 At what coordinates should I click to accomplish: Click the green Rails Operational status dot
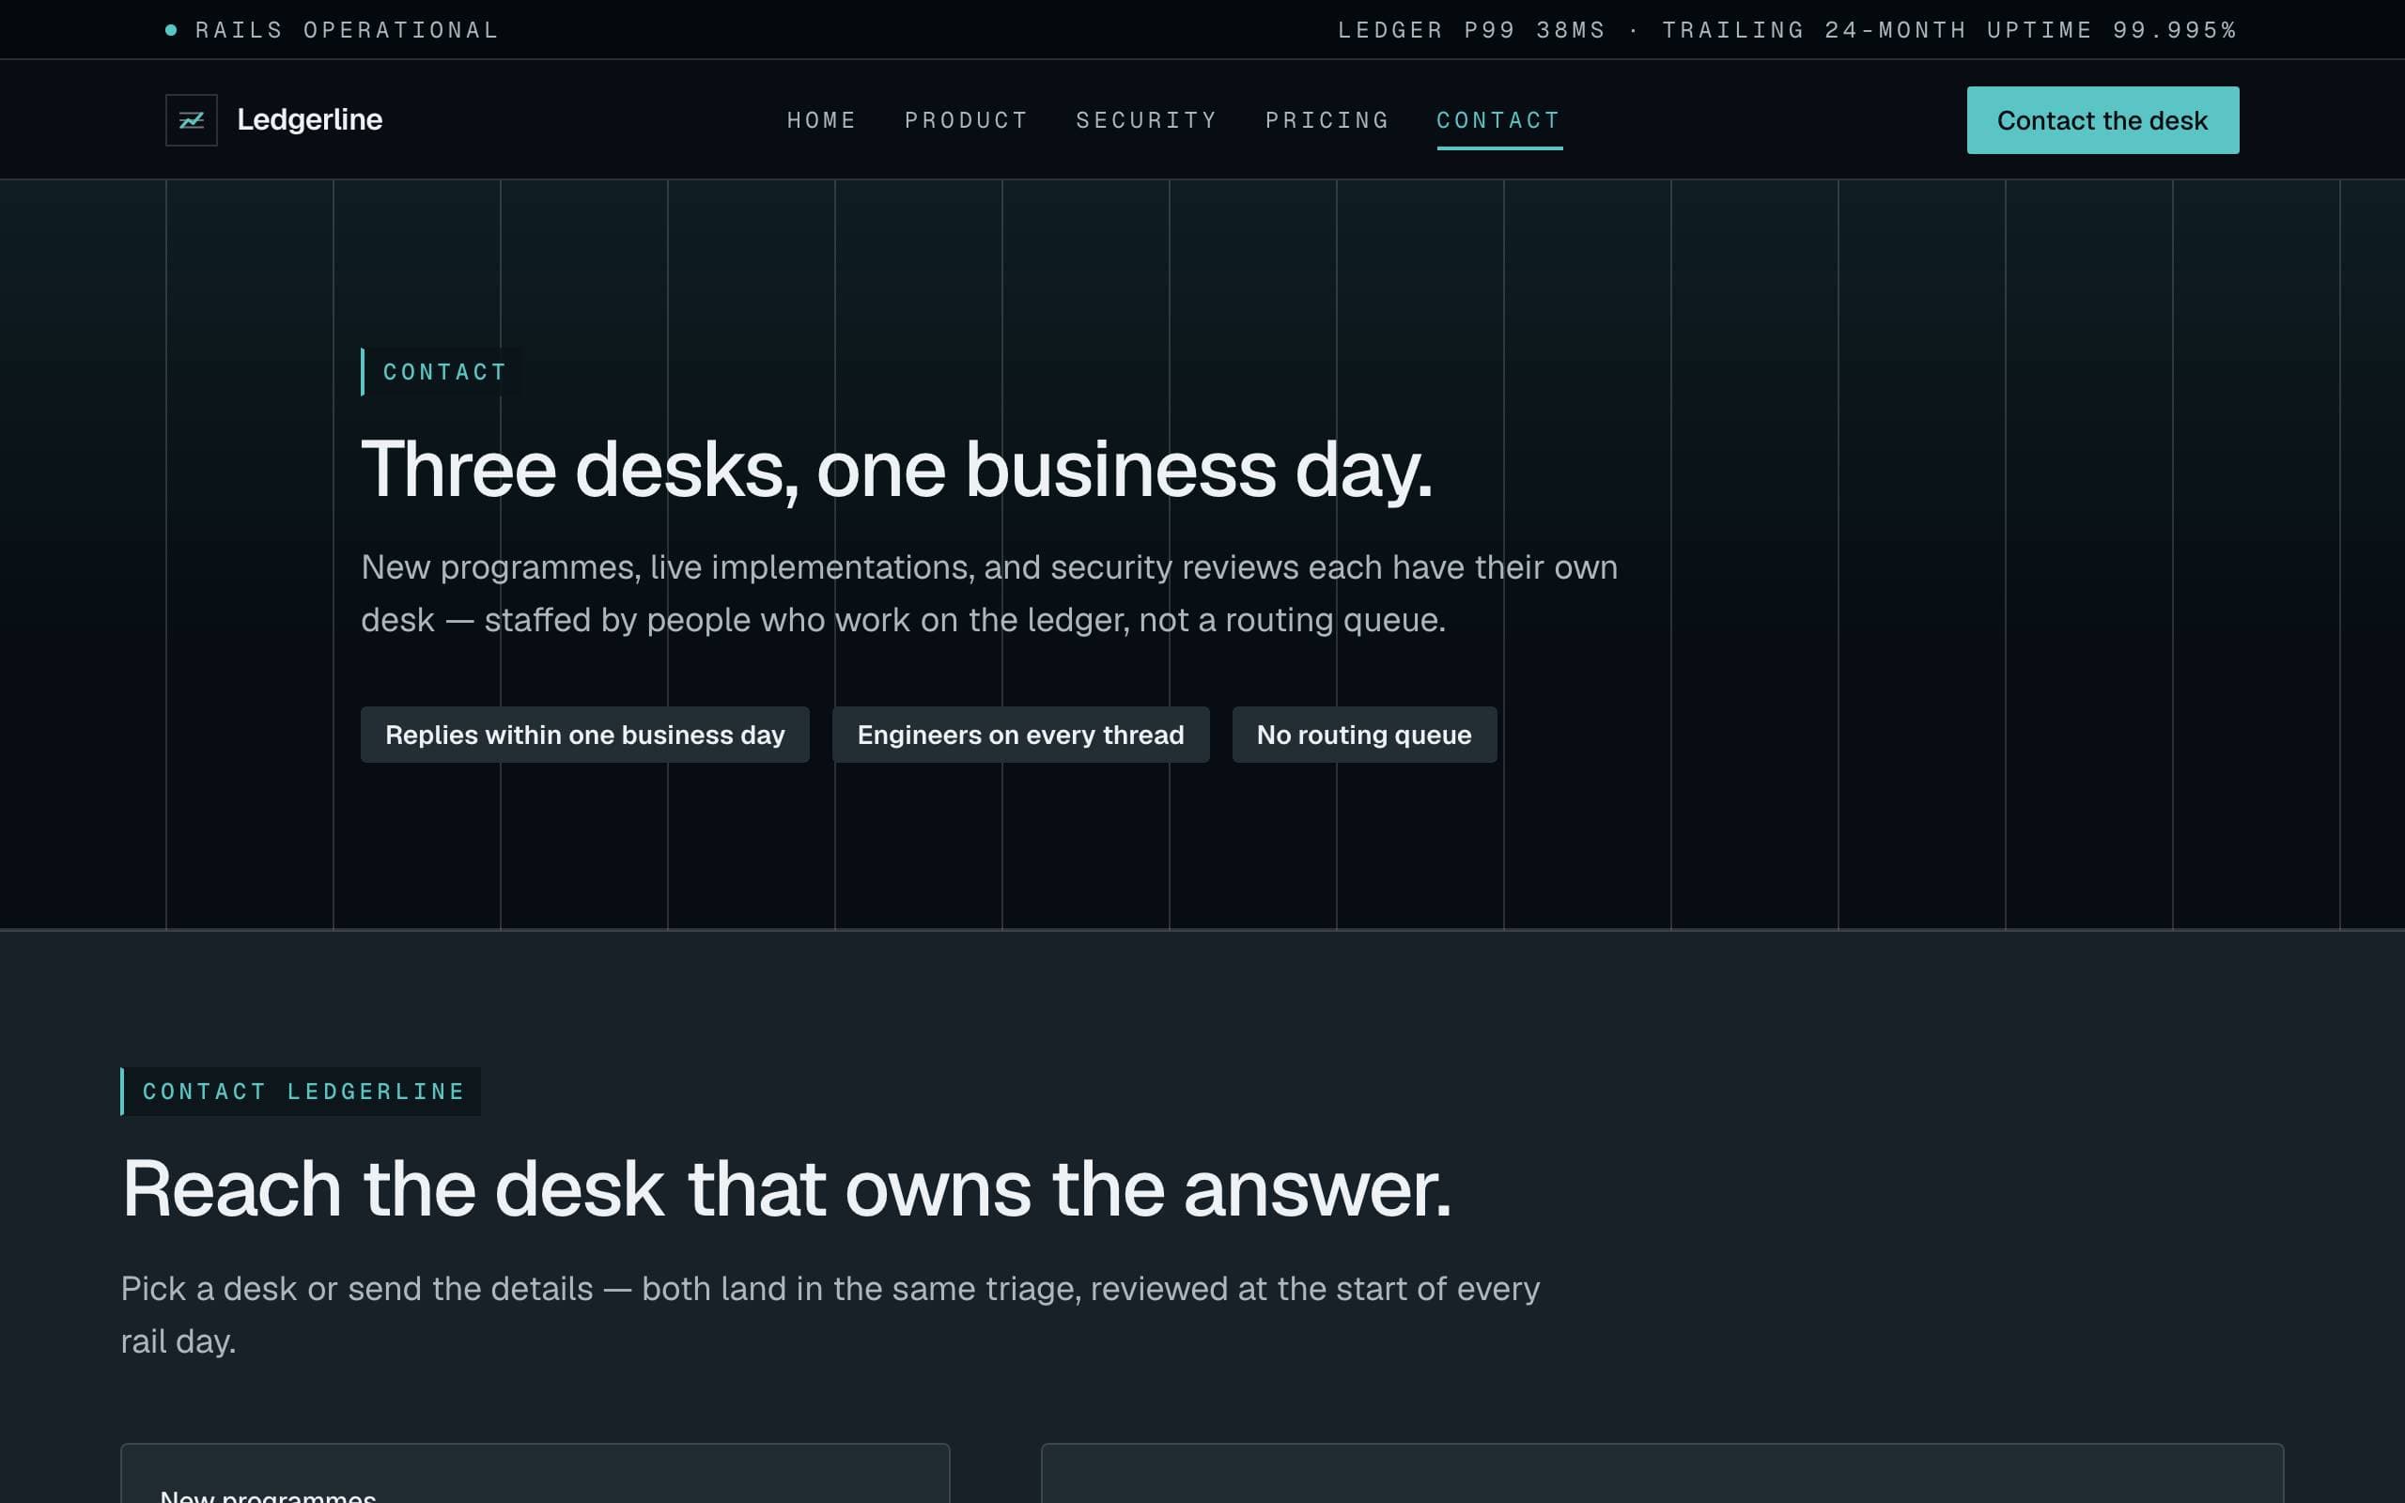tap(171, 30)
